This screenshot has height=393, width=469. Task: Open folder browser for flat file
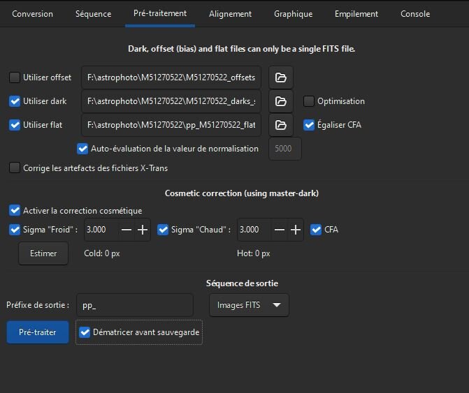(280, 125)
